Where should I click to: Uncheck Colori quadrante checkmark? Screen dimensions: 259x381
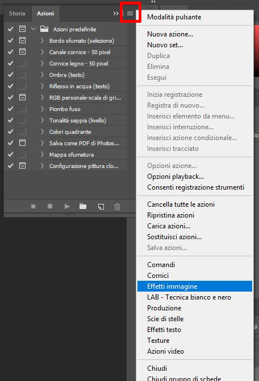[x=10, y=132]
